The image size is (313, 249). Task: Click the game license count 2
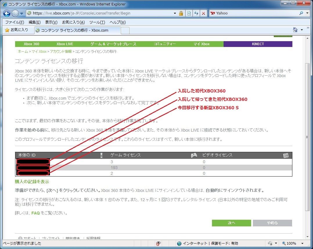(112, 173)
